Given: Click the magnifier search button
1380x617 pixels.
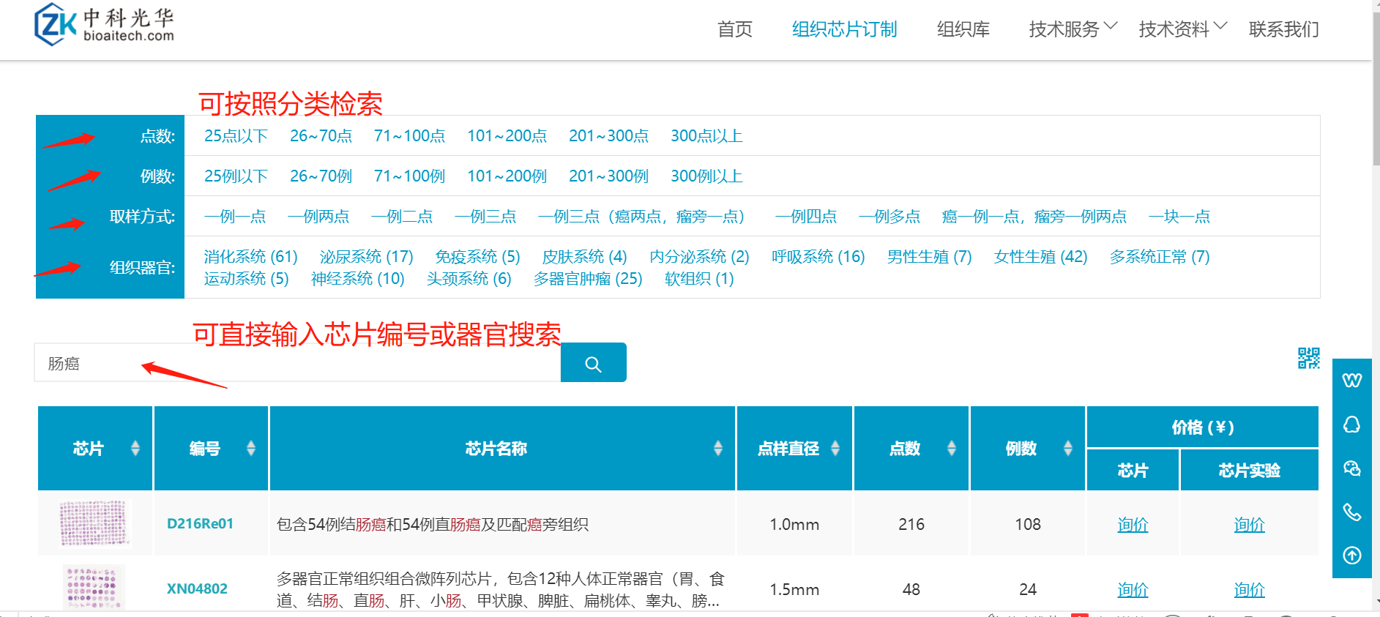Looking at the screenshot, I should 594,363.
